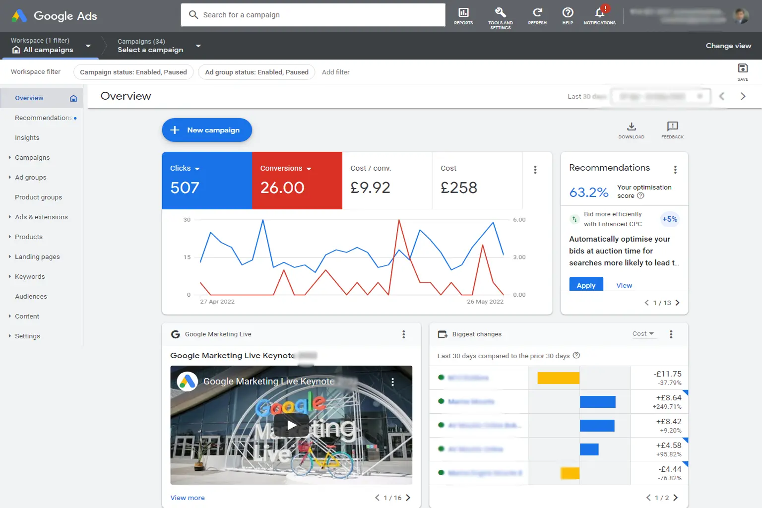Viewport: 762px width, 508px height.
Task: Open video thumbnail options menu
Action: [392, 382]
